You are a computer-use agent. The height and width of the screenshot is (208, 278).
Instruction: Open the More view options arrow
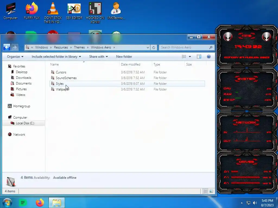(x=190, y=57)
